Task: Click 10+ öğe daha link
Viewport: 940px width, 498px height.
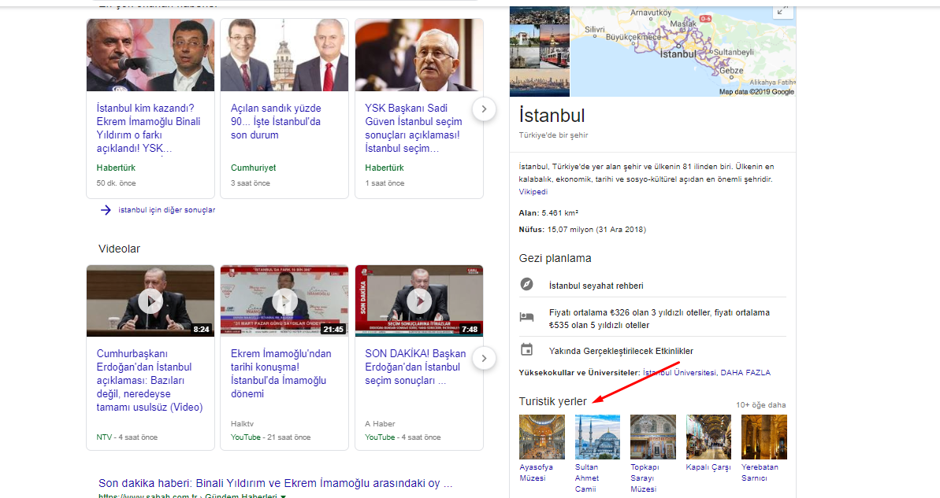Action: 761,405
